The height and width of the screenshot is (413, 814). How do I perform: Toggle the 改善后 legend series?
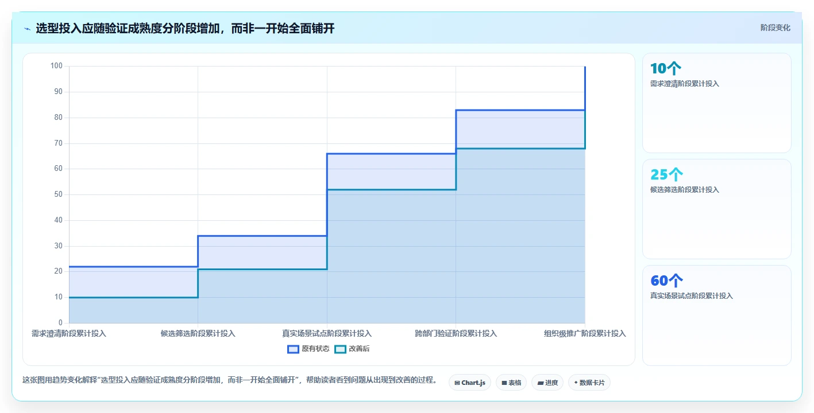352,349
